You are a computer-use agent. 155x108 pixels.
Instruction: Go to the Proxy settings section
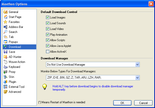point(12,72)
